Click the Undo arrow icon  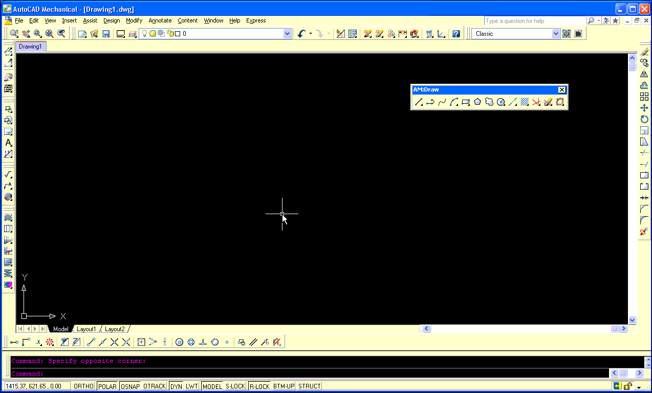click(301, 34)
